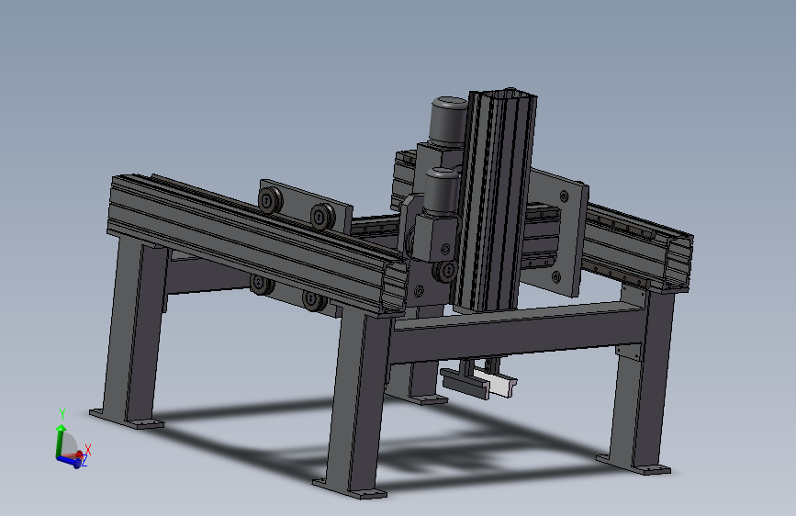Select the foot plate of right front leg
Viewport: 796px width, 516px height.
633,465
